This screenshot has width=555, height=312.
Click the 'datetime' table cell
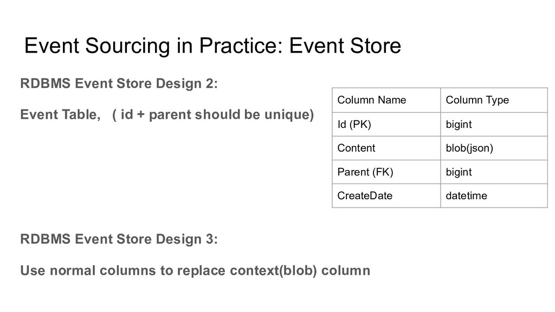tap(494, 196)
